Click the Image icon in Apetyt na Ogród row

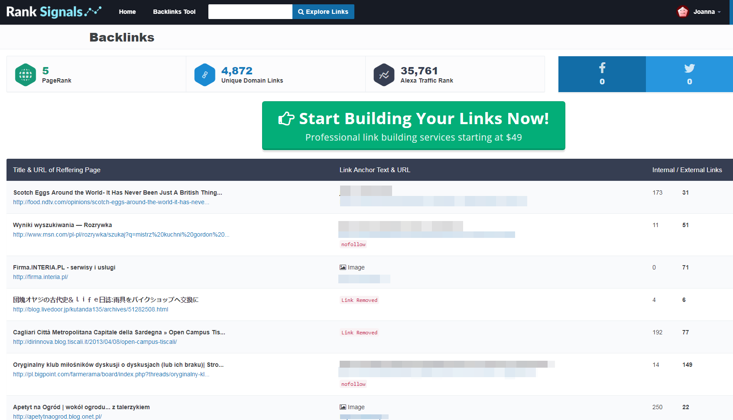[343, 407]
